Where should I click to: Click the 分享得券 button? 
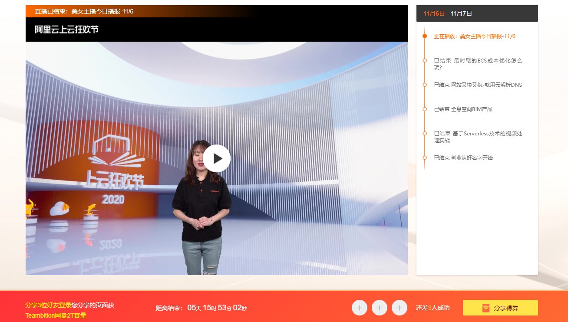500,308
